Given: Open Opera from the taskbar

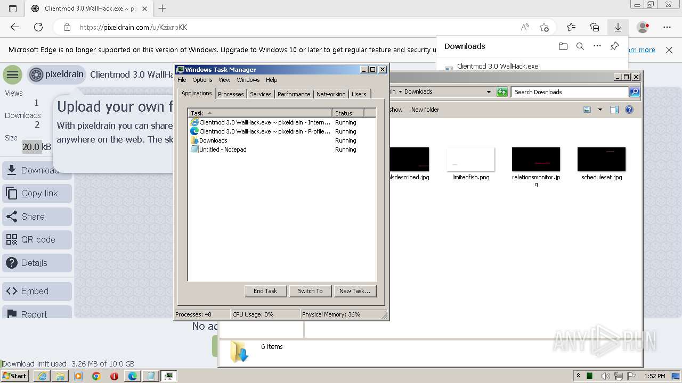Looking at the screenshot, I should (x=114, y=376).
